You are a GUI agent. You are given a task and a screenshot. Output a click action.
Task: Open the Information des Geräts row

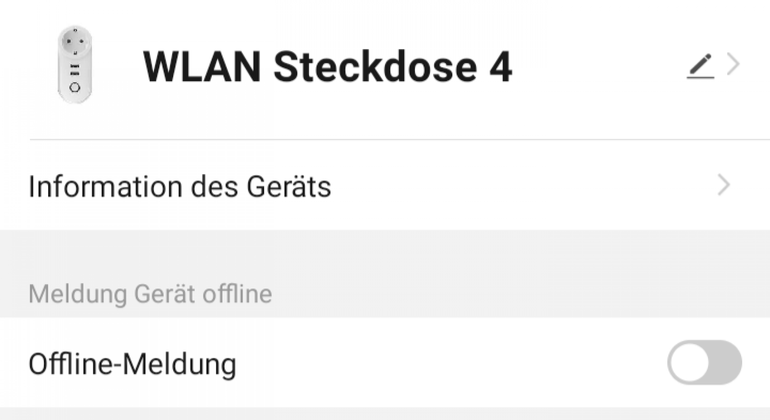(x=385, y=186)
